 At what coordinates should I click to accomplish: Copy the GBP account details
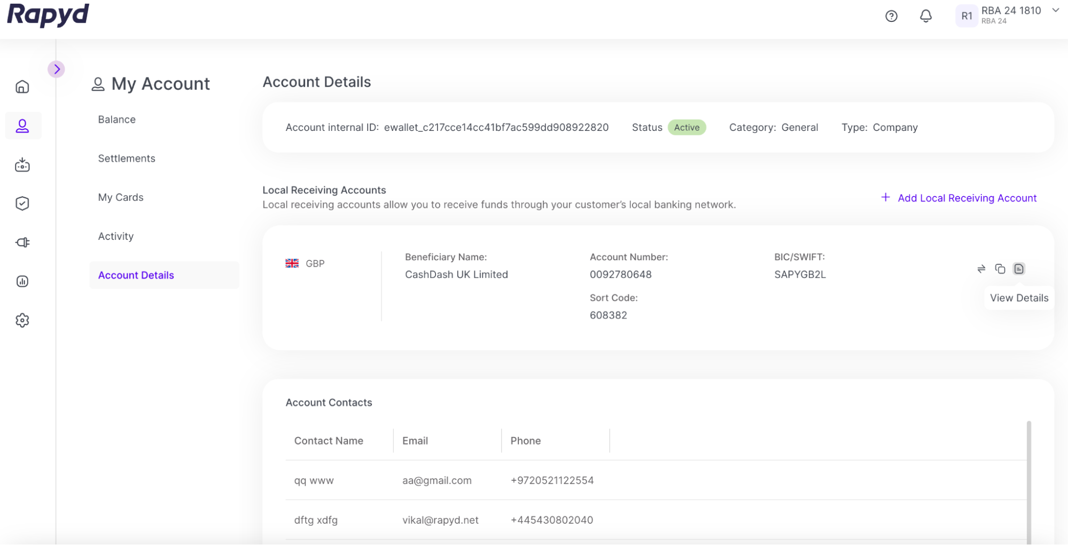(x=1000, y=269)
